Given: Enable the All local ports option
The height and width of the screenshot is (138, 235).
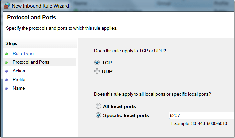Looking at the screenshot, I should pos(98,106).
